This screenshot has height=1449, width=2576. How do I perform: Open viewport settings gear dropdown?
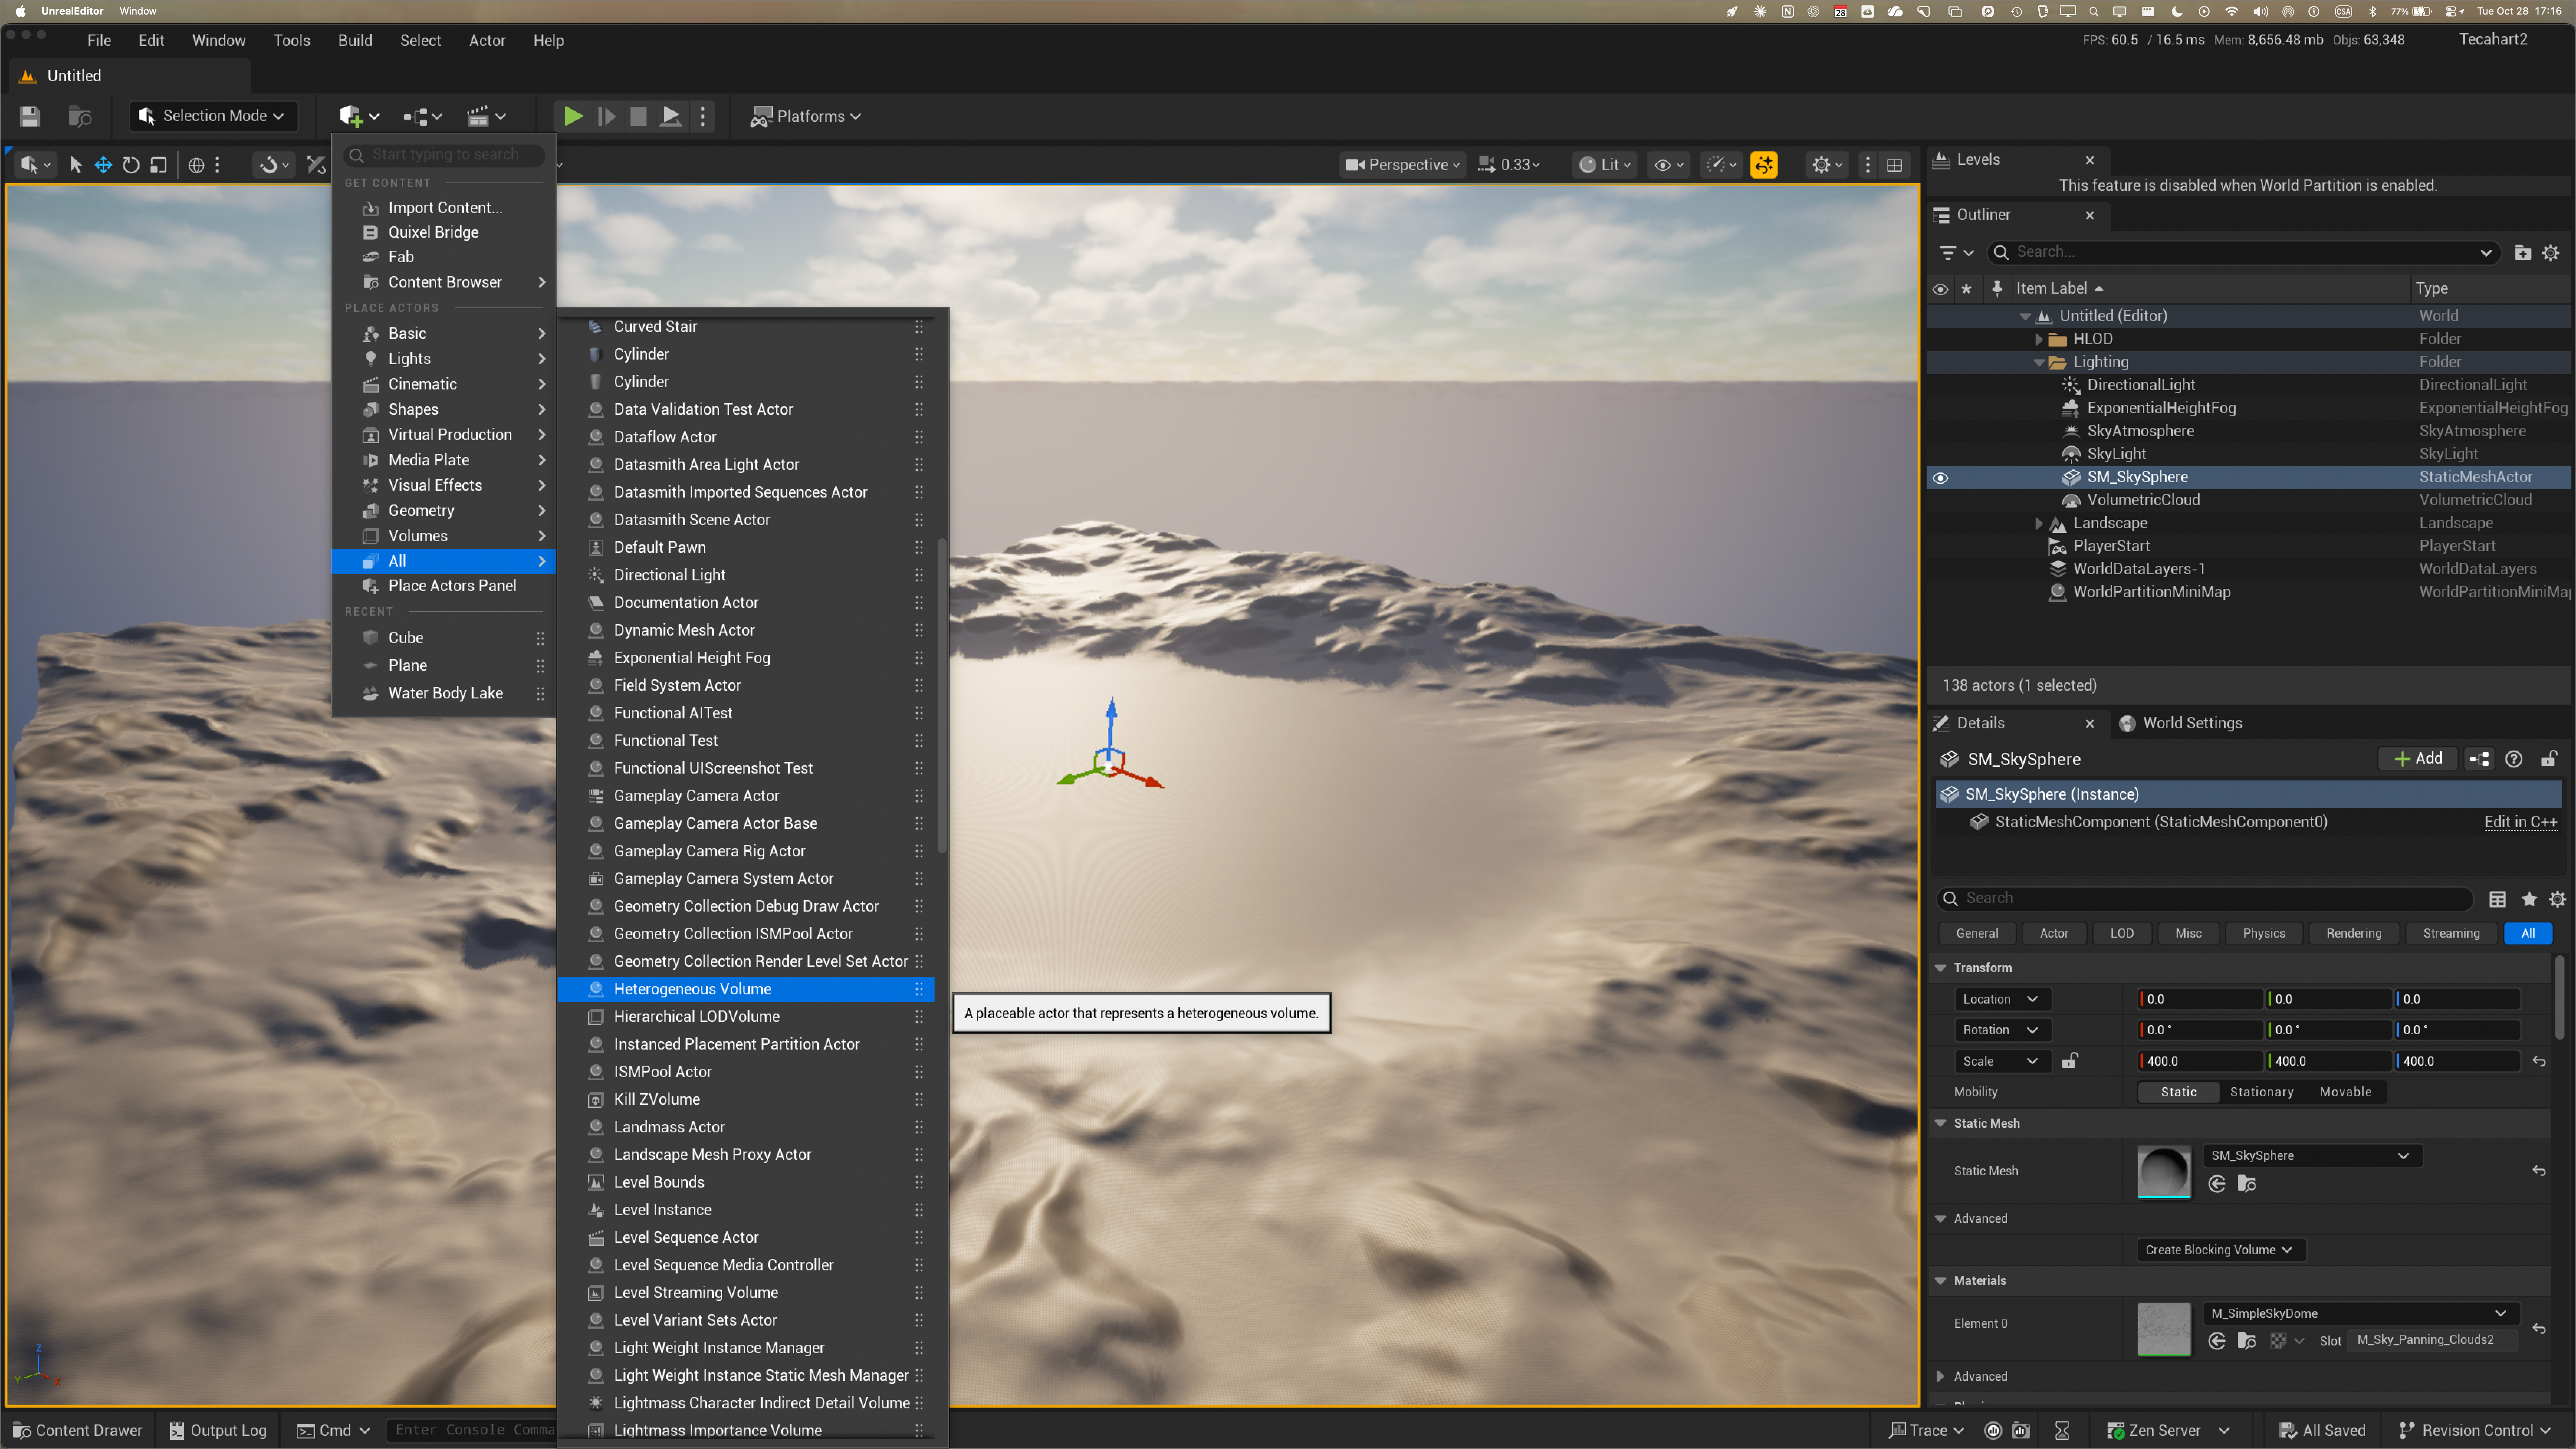[1827, 165]
